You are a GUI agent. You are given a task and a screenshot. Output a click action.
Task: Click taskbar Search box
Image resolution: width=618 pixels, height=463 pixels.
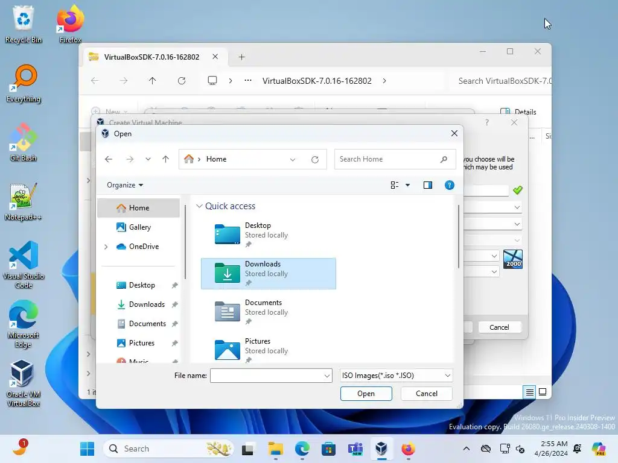[168, 449]
